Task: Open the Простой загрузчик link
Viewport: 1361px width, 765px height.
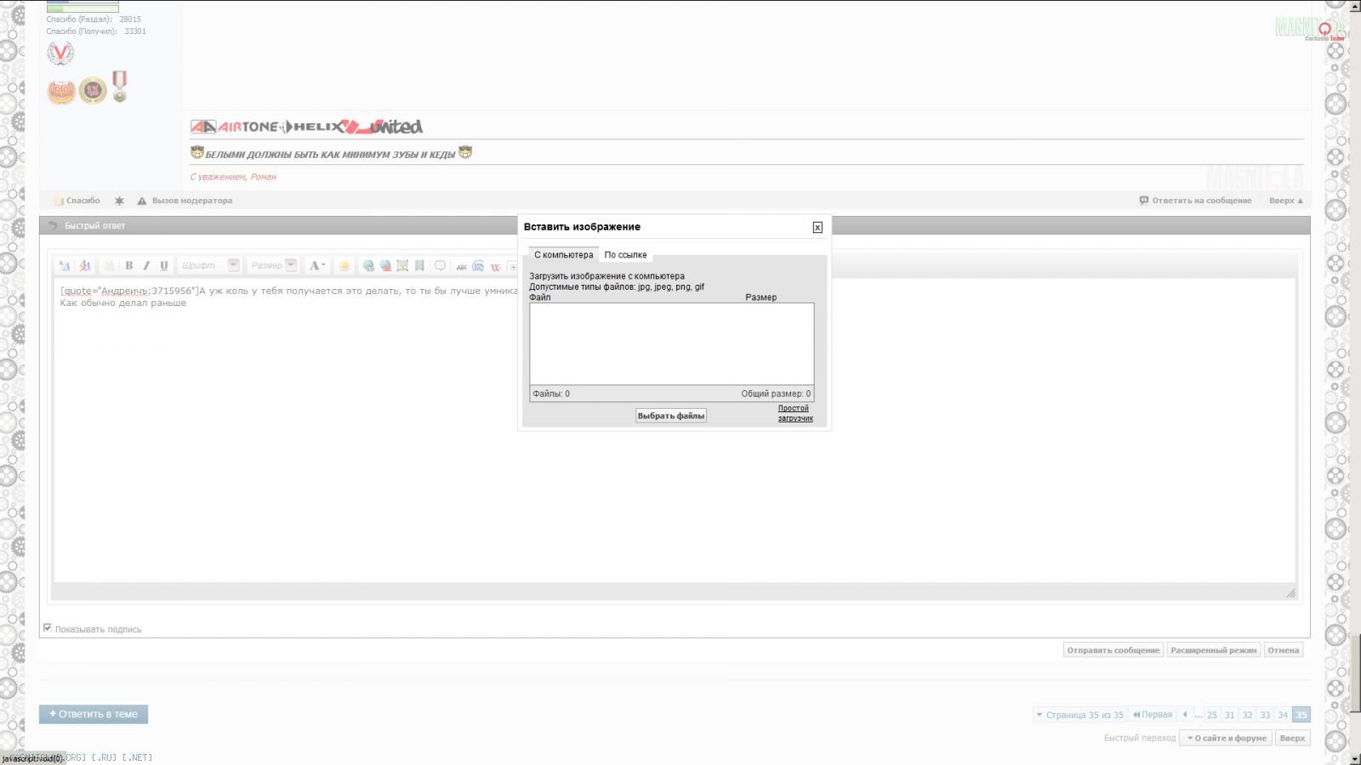Action: pyautogui.click(x=794, y=413)
